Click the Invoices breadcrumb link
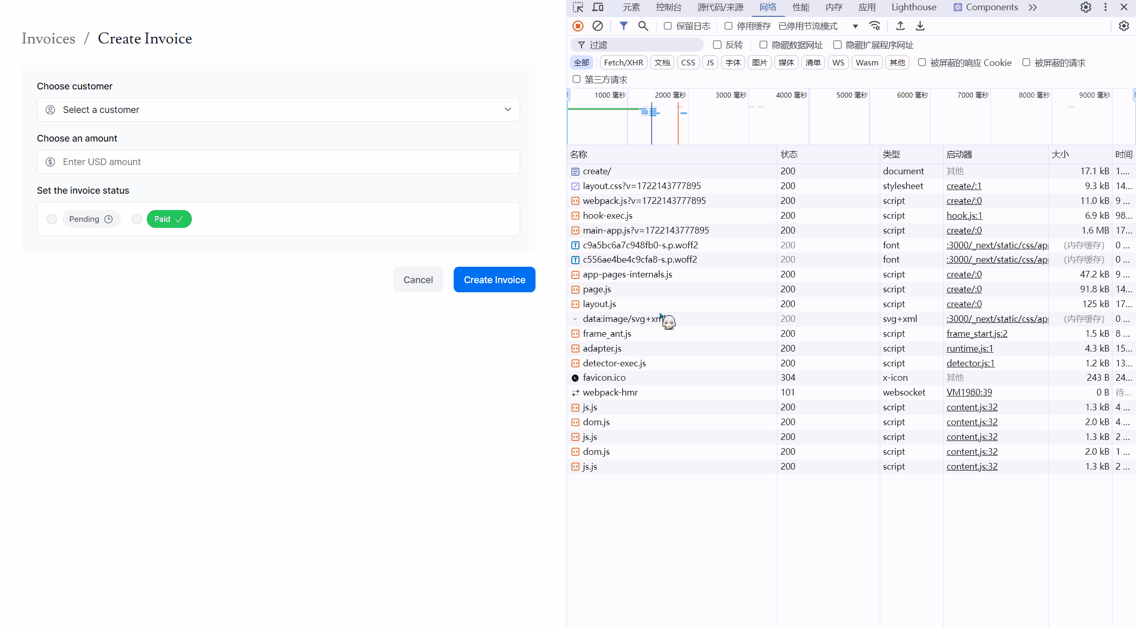Screen dimensions: 1136x627 click(48, 38)
